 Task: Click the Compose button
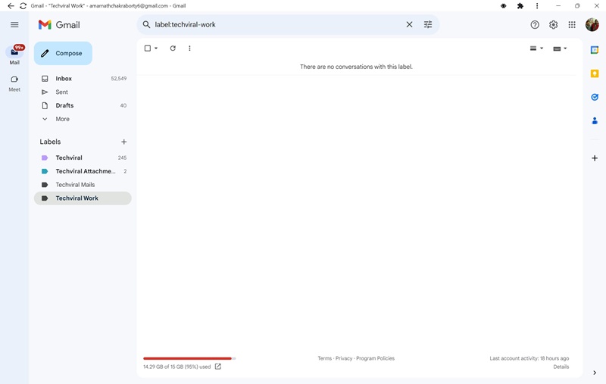63,53
